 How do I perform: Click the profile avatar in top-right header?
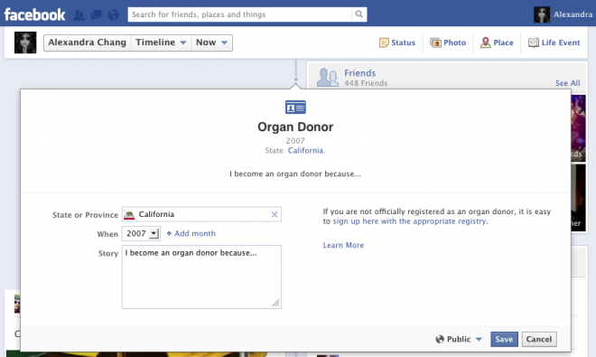click(542, 14)
